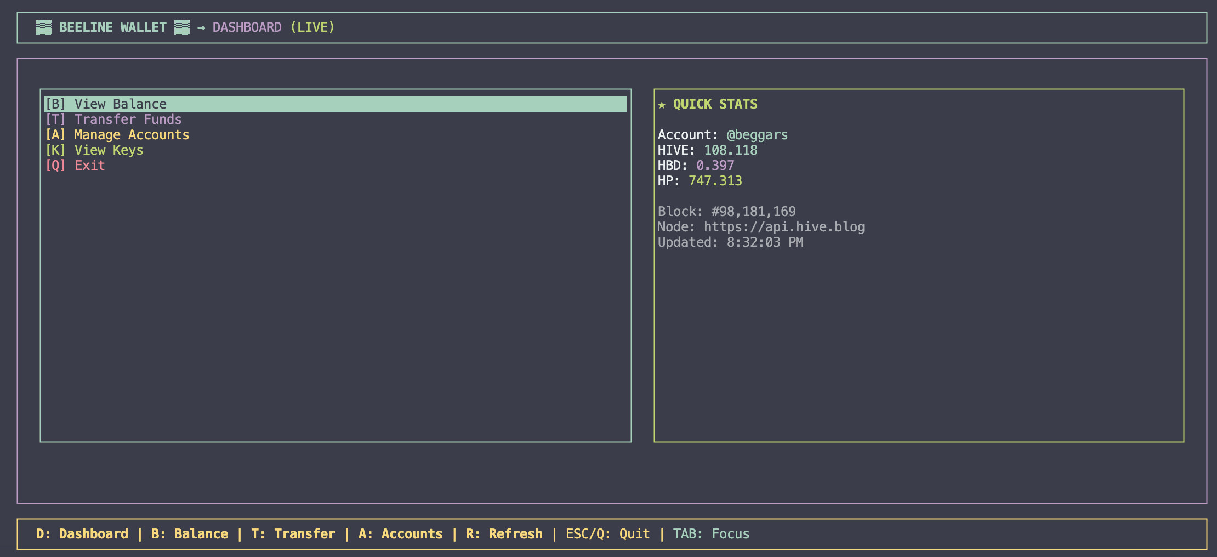
Task: Click the star icon beside QUICK STATS
Action: pyautogui.click(x=662, y=105)
